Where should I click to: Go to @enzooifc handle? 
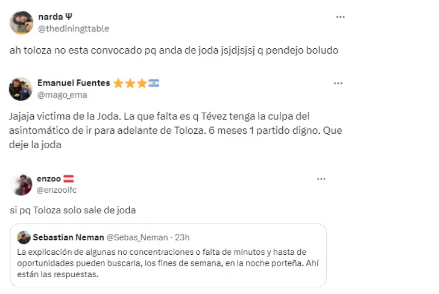(x=57, y=190)
